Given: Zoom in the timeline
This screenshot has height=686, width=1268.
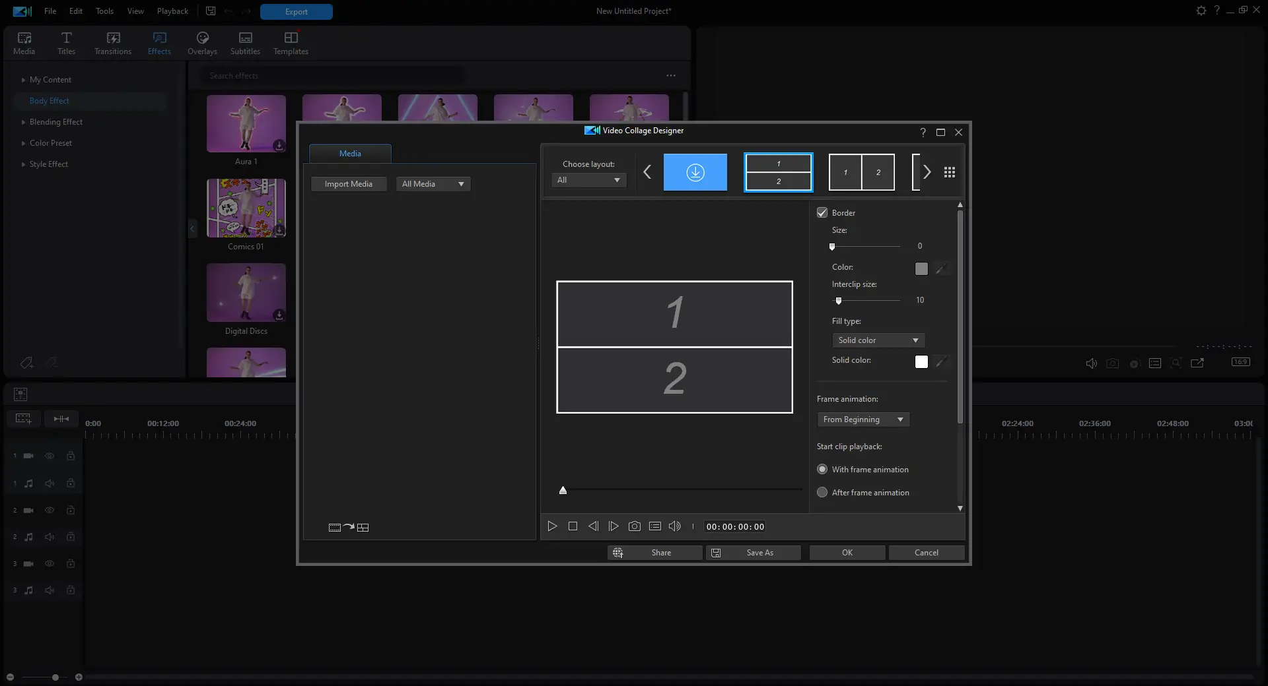Looking at the screenshot, I should (x=79, y=677).
